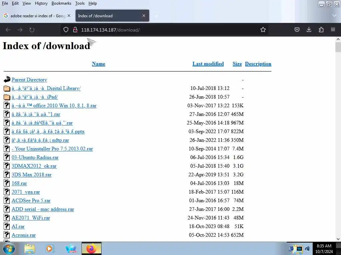Screen dimensions: 341x255
Task: Click Firefox icon in taskbar
Action: tap(92, 249)
